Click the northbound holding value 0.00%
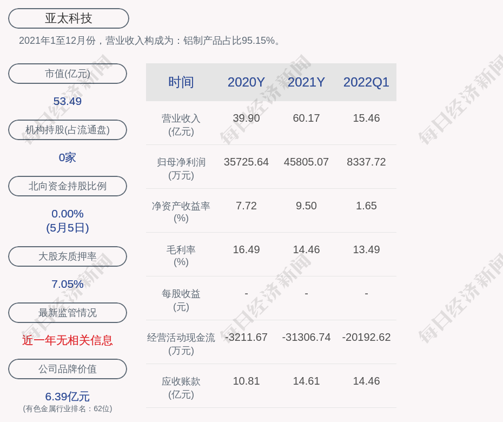This screenshot has width=503, height=422. (68, 214)
